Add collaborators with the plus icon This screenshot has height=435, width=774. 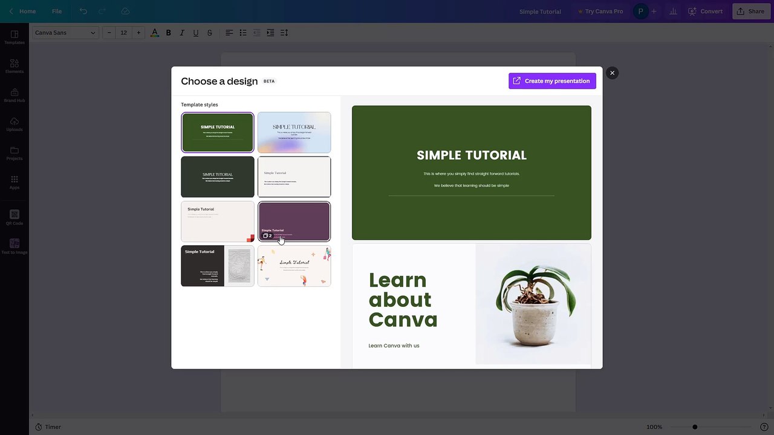[654, 11]
